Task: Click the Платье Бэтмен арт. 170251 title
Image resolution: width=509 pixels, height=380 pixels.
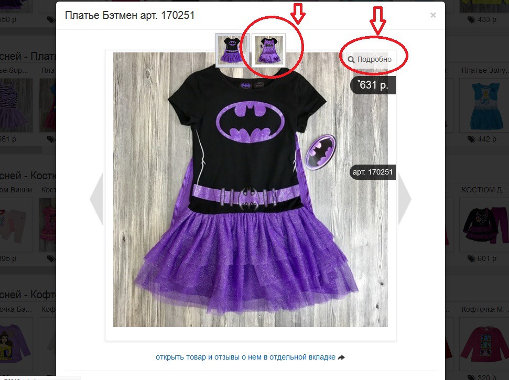Action: tap(129, 15)
